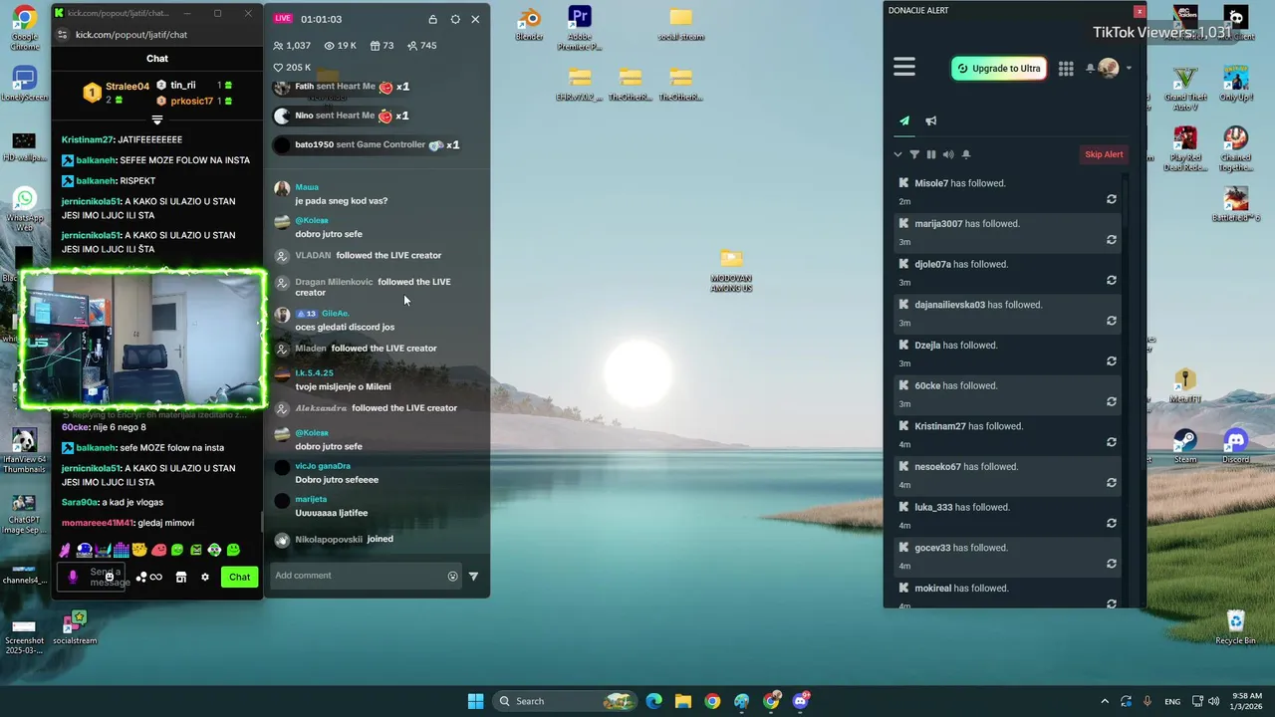This screenshot has height=717, width=1275.
Task: Open the Kick shop icon in chat bar
Action: coord(181,577)
